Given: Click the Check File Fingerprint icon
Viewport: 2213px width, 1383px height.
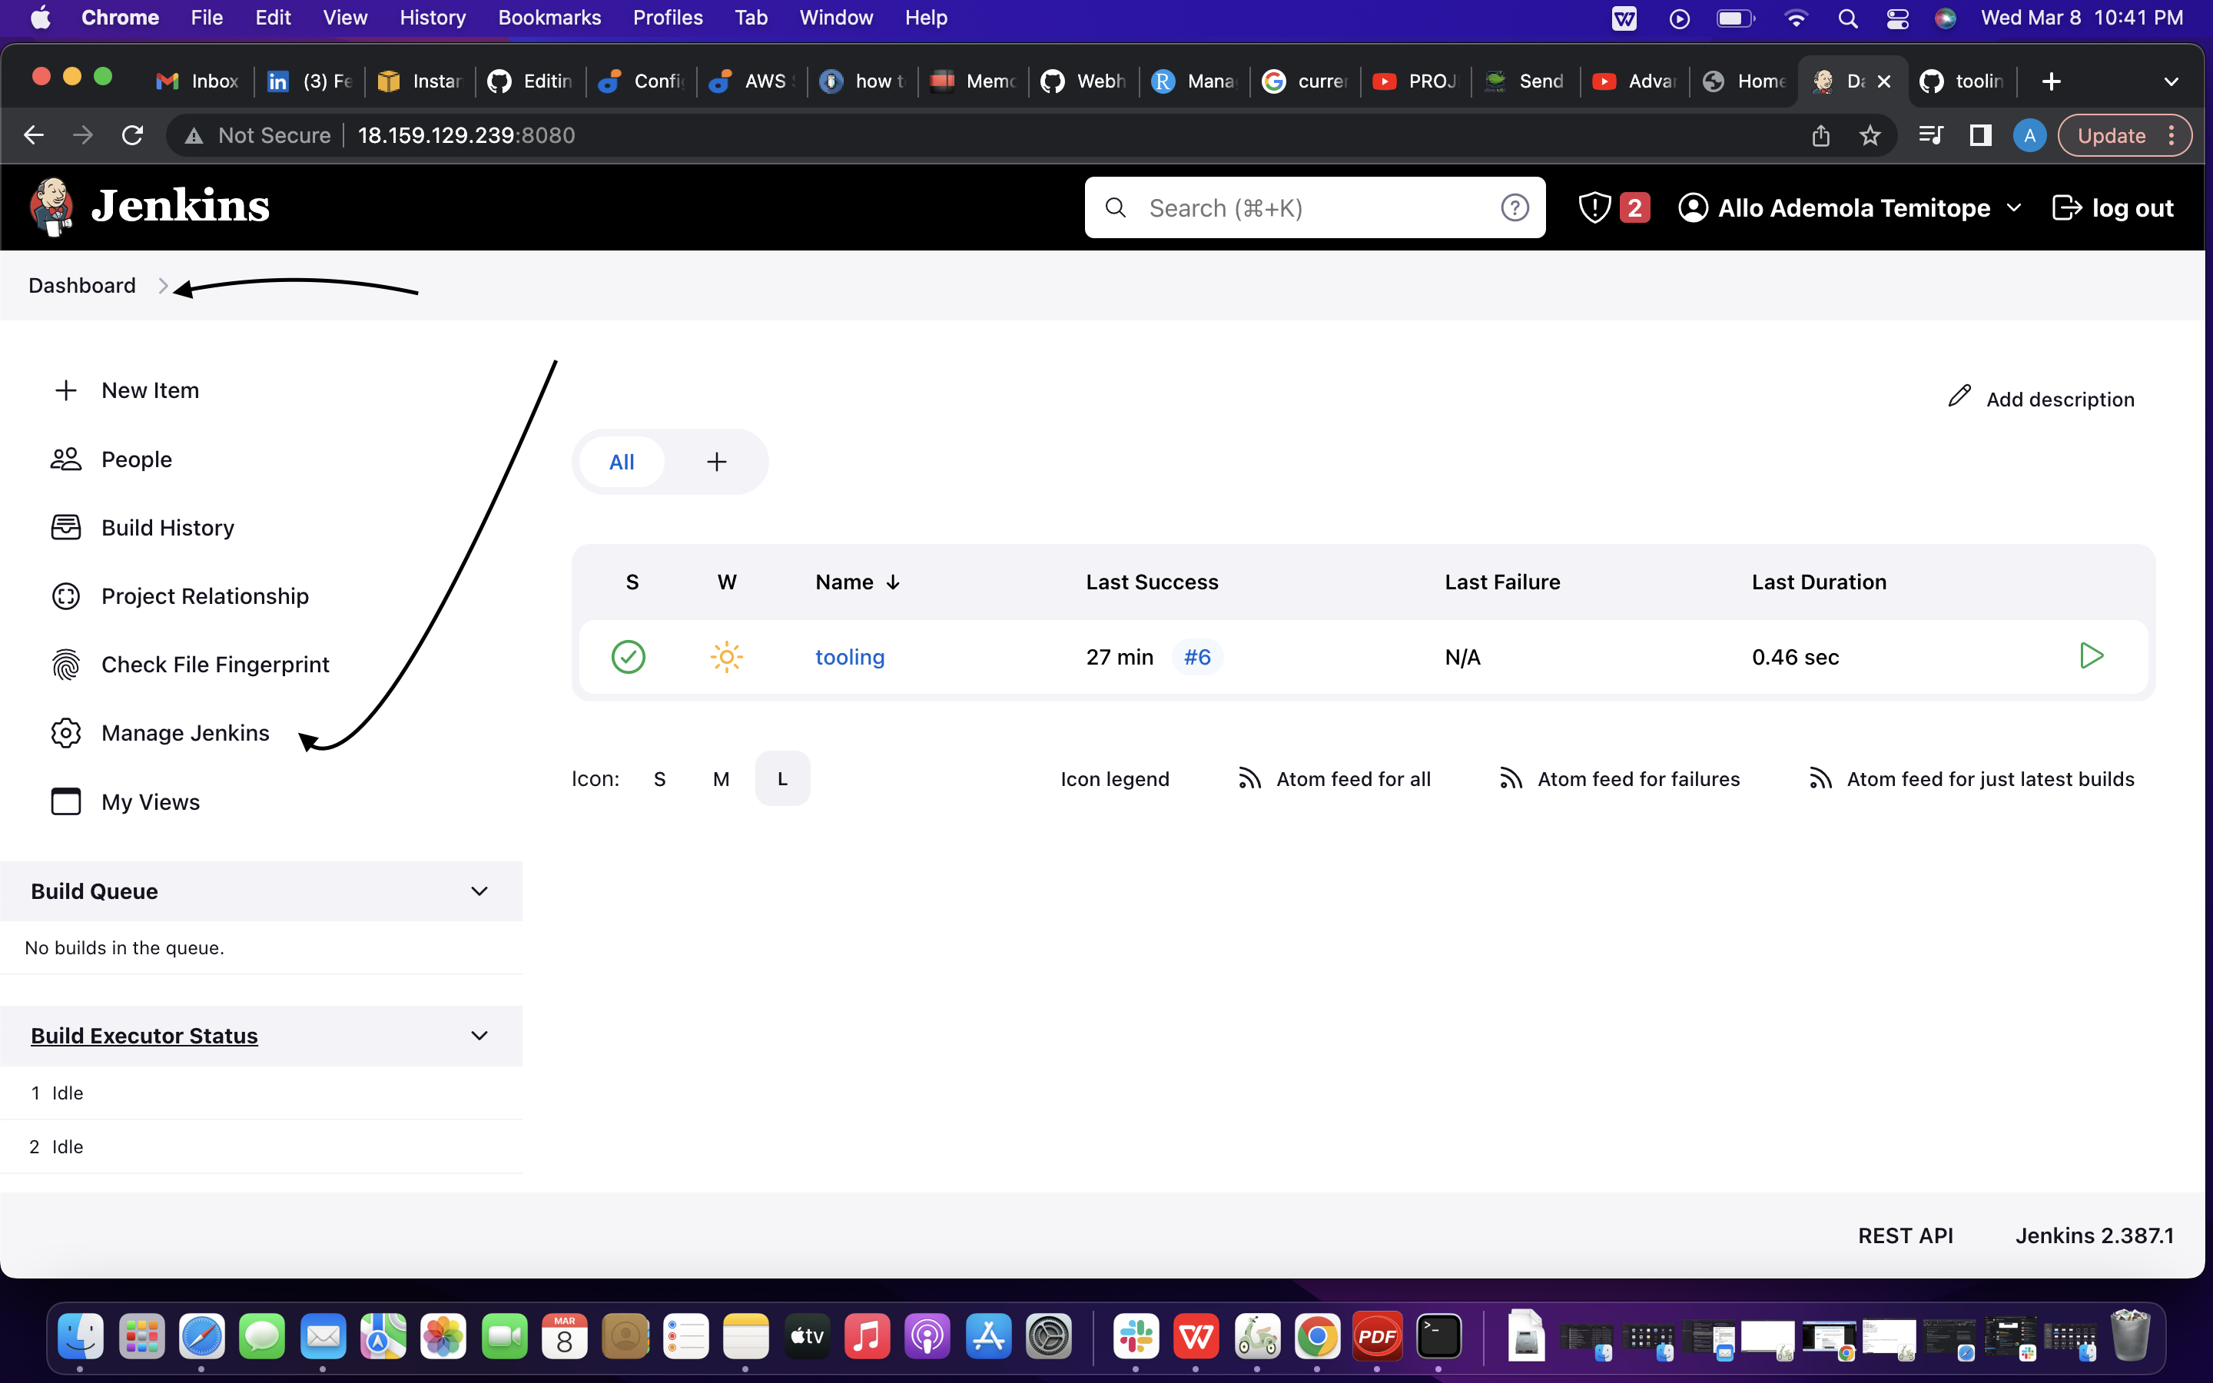Looking at the screenshot, I should (66, 665).
